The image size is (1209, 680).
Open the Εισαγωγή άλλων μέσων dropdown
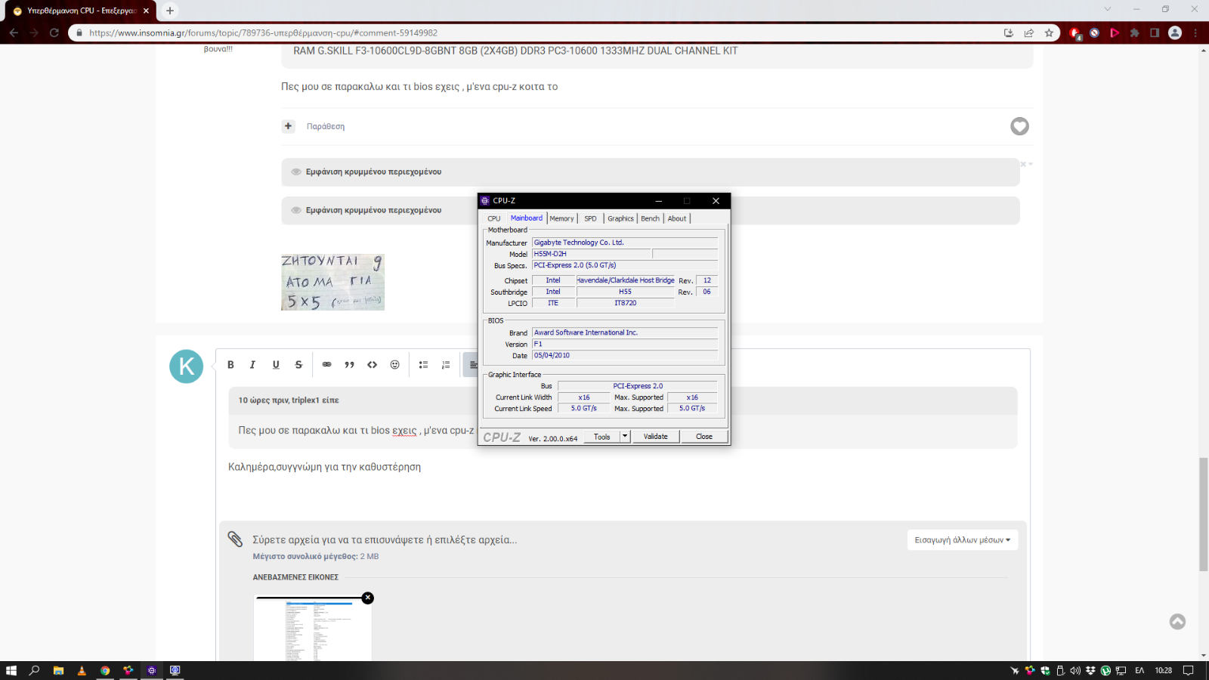[963, 540]
